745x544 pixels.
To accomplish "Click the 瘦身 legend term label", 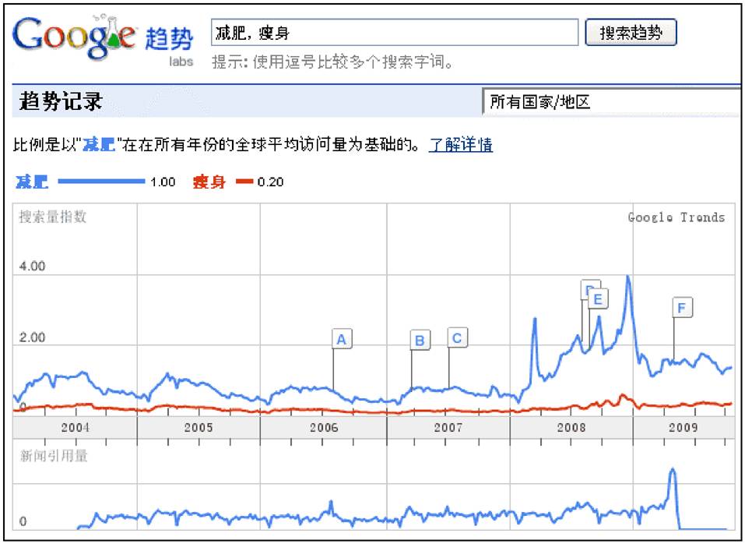I will 209,182.
